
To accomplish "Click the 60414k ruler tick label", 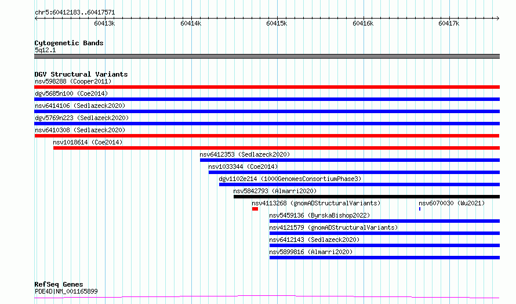I will click(191, 23).
